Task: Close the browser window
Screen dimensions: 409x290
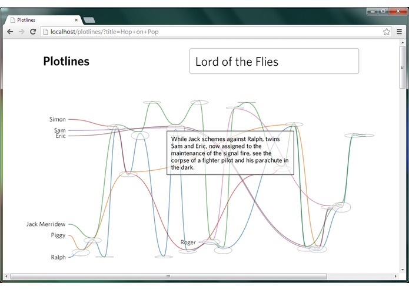Action: pyautogui.click(x=398, y=11)
